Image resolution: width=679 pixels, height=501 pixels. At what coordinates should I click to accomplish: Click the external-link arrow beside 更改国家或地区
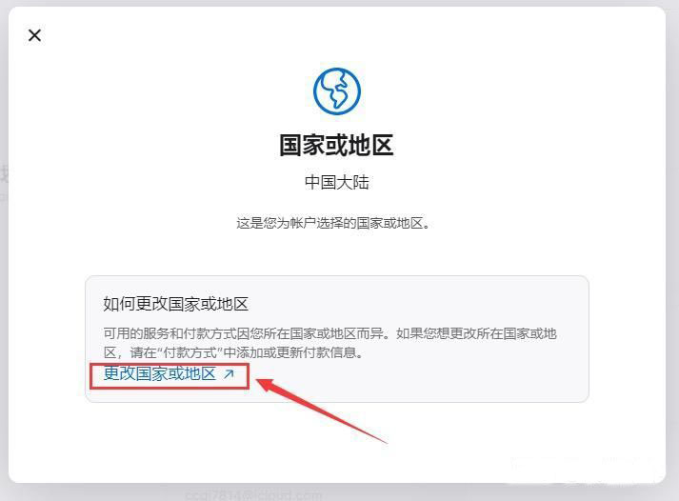[229, 374]
